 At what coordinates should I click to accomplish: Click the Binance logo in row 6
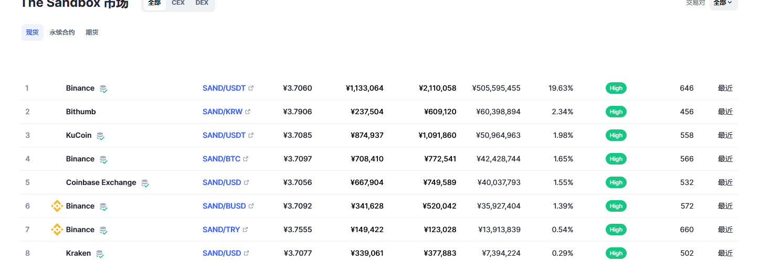pos(57,206)
